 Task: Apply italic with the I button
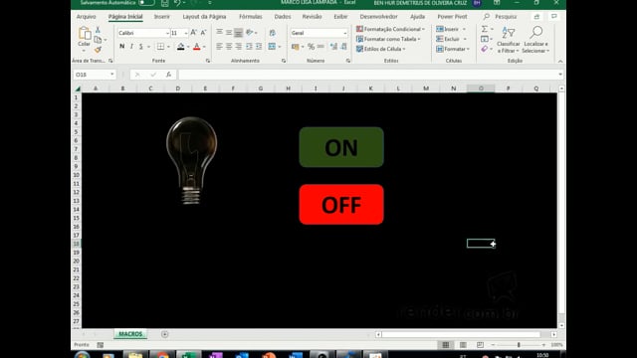pyautogui.click(x=131, y=47)
